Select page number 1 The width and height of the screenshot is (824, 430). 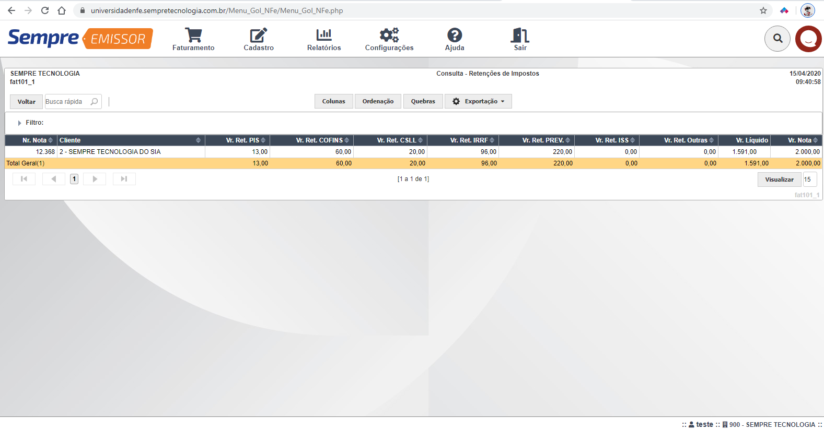pos(74,179)
